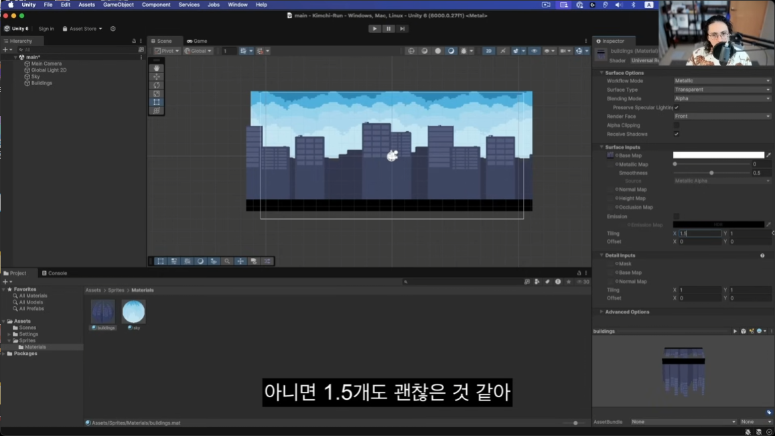Click the Step frame button
This screenshot has width=775, height=436.
coord(403,29)
